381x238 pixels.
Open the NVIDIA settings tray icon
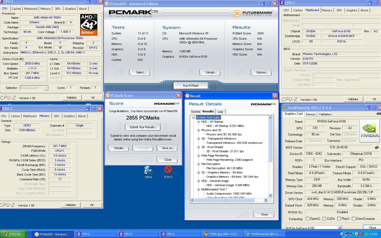[366, 234]
